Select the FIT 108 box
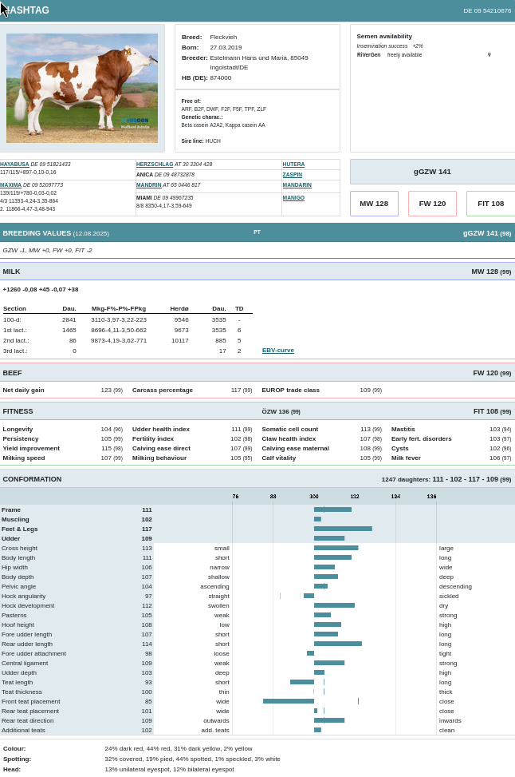 tap(490, 204)
